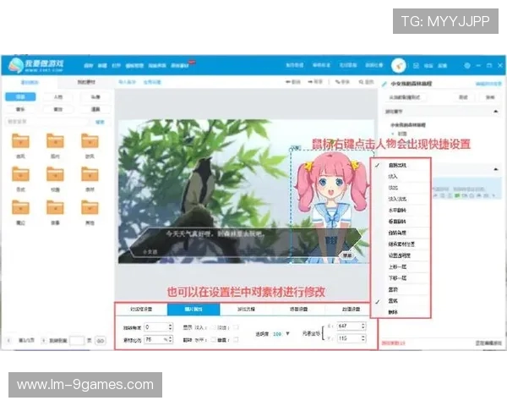This screenshot has width=507, height=406.
Task: Open the 魔幻 background folder
Action: point(20,207)
